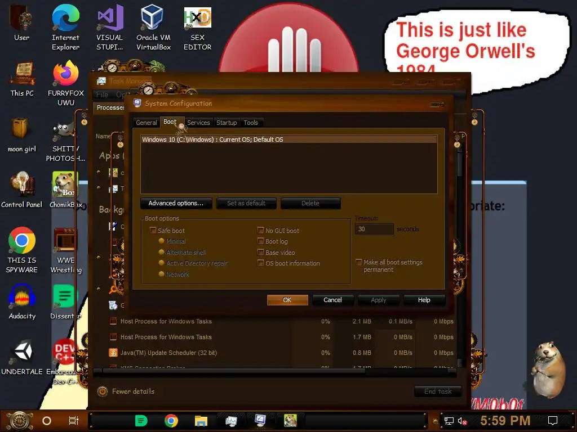This screenshot has width=577, height=432.
Task: Select Windows 10 (C:\Windows) boot entry
Action: (289, 139)
